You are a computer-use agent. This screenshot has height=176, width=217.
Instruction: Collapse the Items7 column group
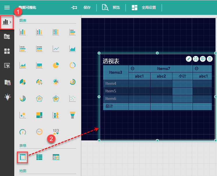coord(133,68)
